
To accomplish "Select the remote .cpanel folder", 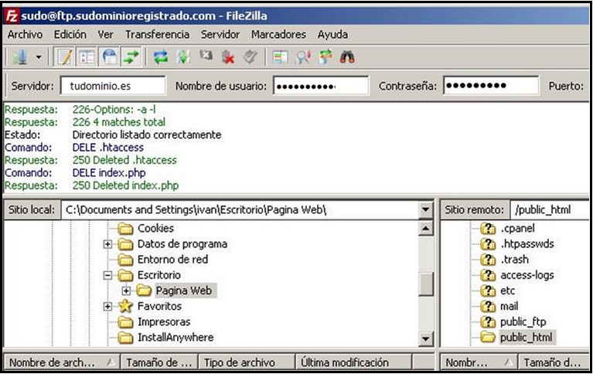I will [x=517, y=229].
